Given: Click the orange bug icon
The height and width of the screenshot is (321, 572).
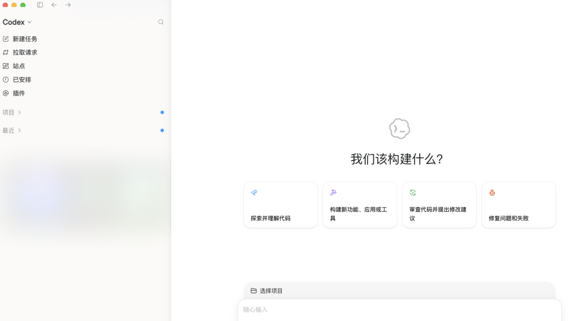Looking at the screenshot, I should tap(492, 193).
